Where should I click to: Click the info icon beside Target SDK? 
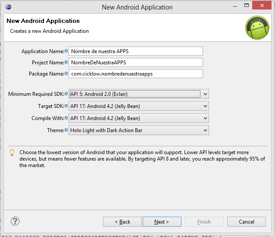click(66, 106)
